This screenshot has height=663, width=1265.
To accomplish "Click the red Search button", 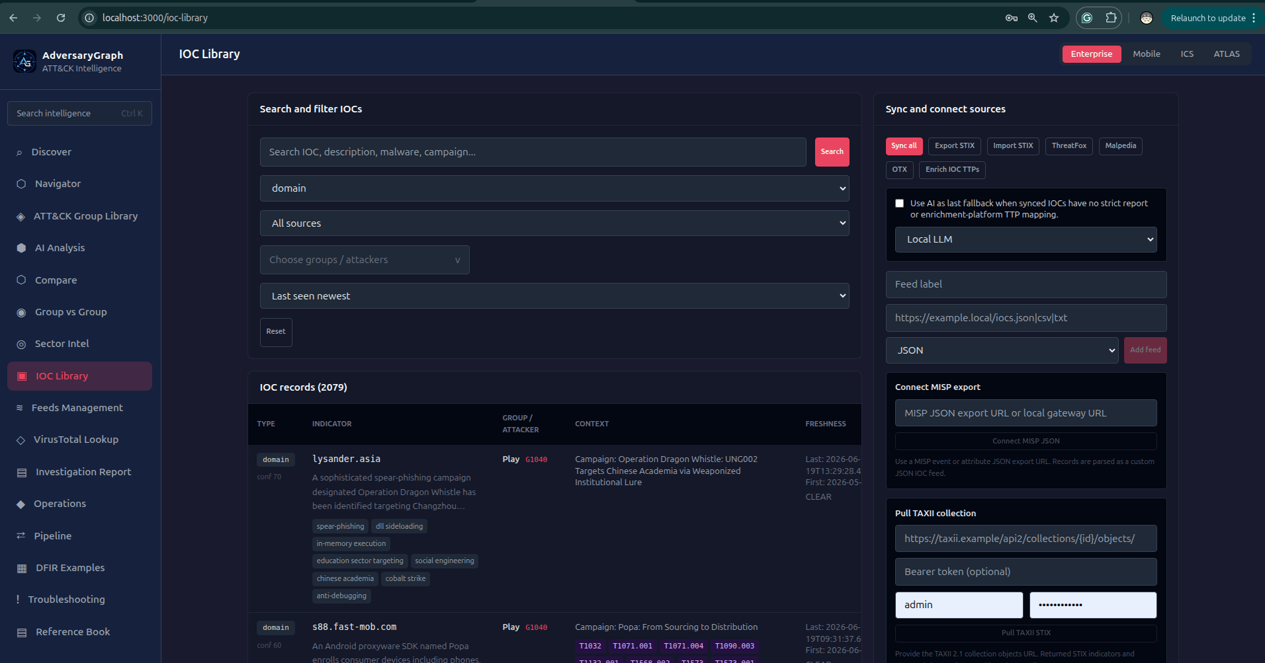I will tap(832, 152).
